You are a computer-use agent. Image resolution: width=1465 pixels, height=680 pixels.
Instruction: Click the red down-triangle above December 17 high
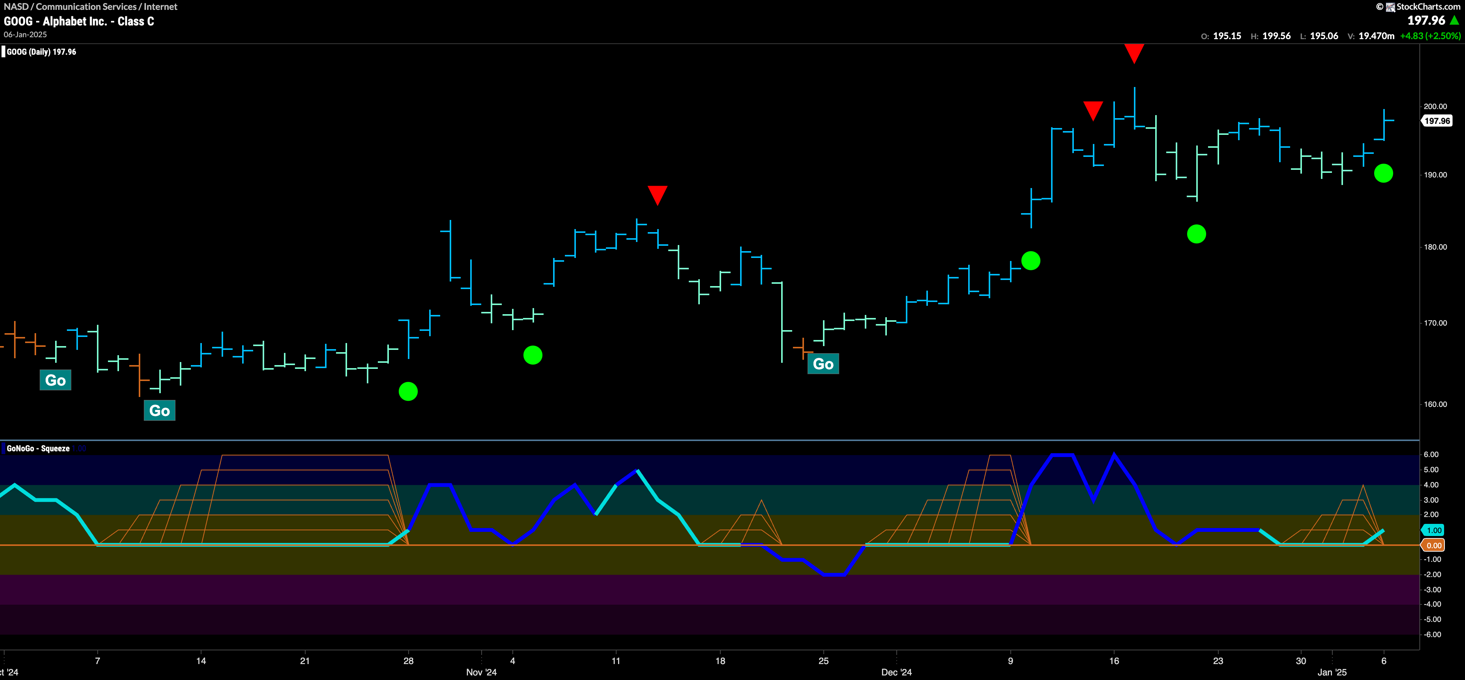pyautogui.click(x=1134, y=54)
